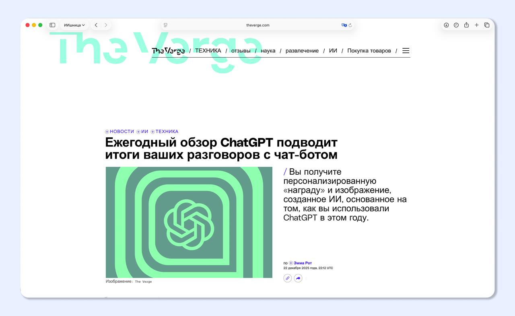Viewport: 515px width, 316px height.
Task: Open the отзывы nav section
Action: coord(241,51)
